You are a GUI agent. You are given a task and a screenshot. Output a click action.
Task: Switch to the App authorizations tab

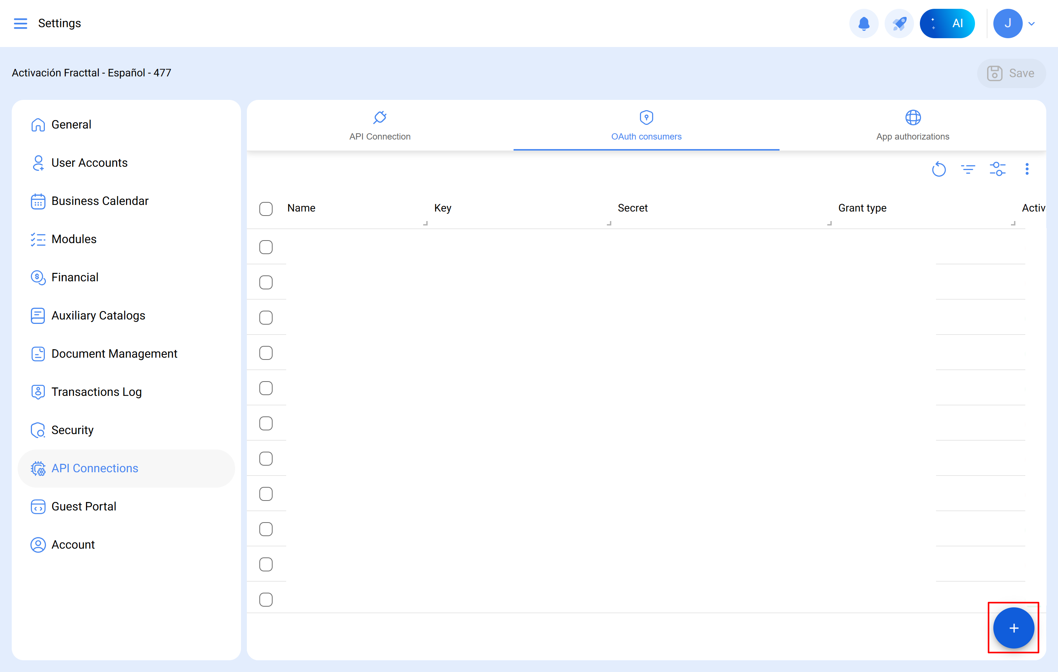(912, 126)
